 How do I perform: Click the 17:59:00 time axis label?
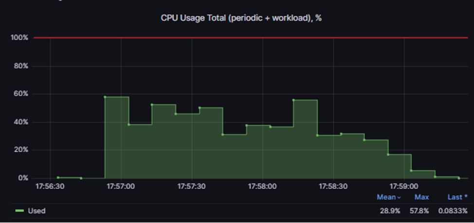[x=404, y=187]
